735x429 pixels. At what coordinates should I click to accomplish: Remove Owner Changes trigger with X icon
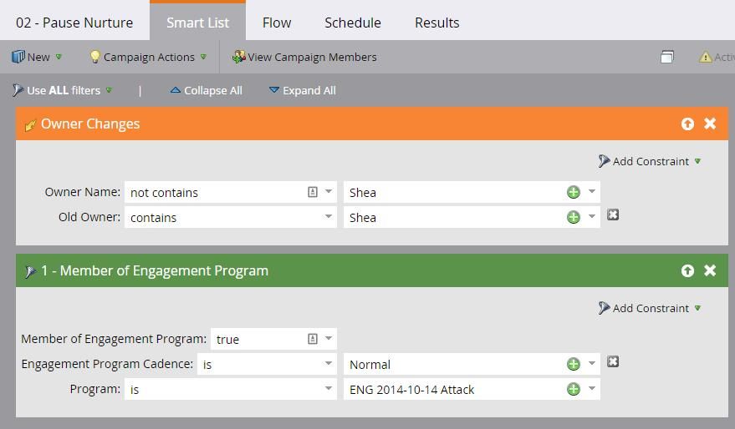tap(710, 124)
